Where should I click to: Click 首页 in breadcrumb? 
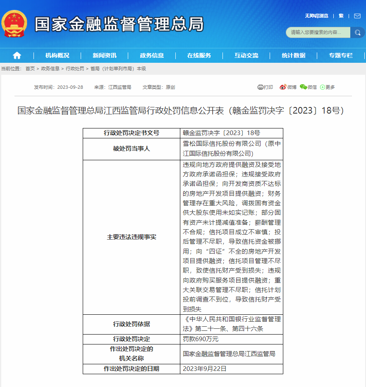tap(30, 69)
